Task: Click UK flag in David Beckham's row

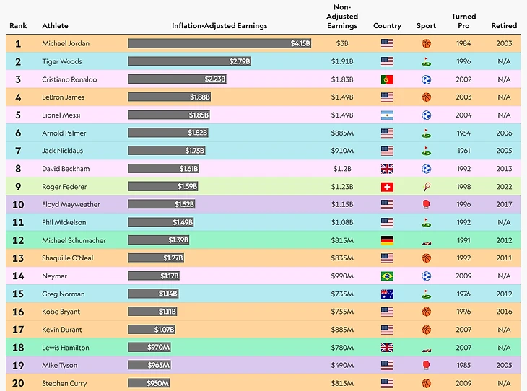Action: [387, 169]
